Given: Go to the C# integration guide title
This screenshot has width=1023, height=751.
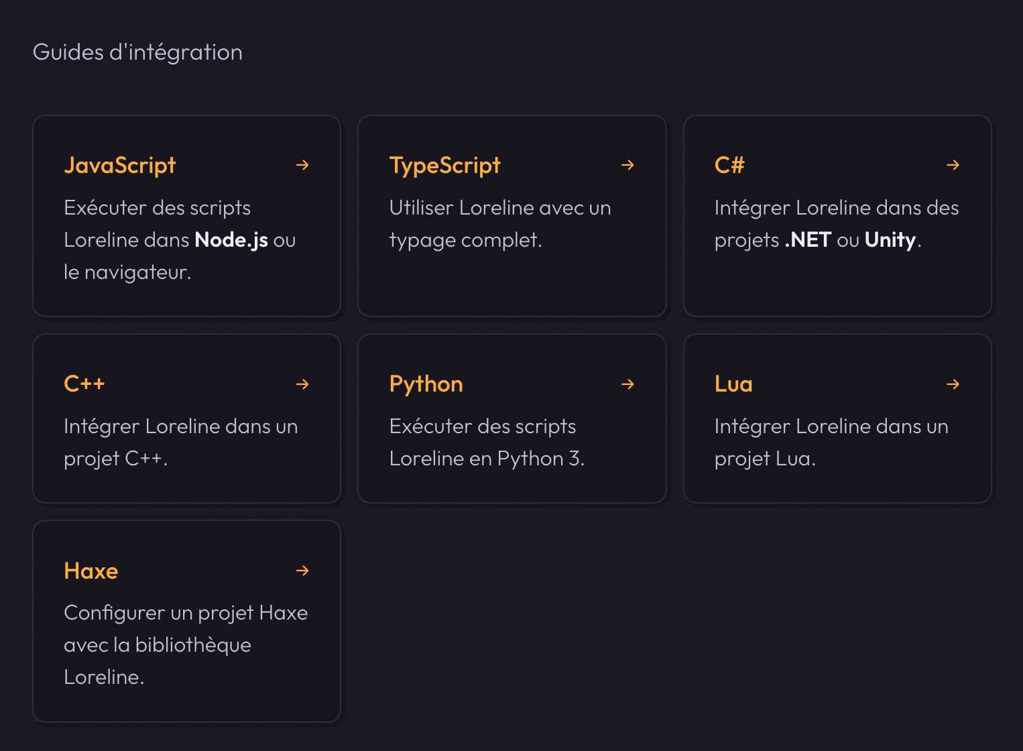Looking at the screenshot, I should click(x=729, y=166).
